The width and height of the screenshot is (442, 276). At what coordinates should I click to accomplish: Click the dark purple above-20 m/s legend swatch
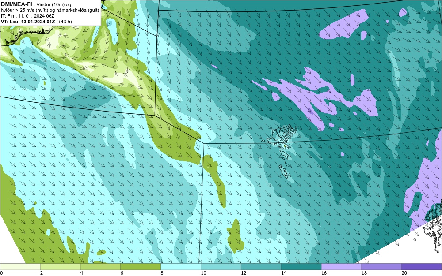[x=422, y=266]
